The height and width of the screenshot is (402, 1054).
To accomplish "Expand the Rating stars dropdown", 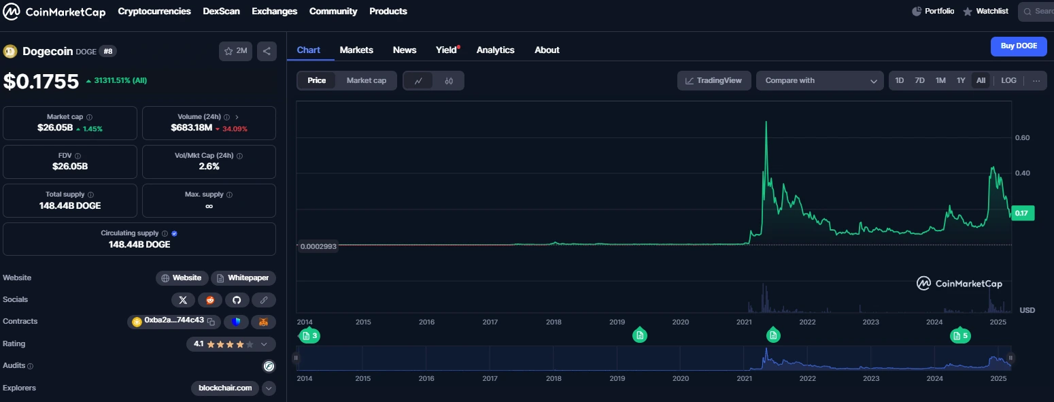I will tap(265, 344).
